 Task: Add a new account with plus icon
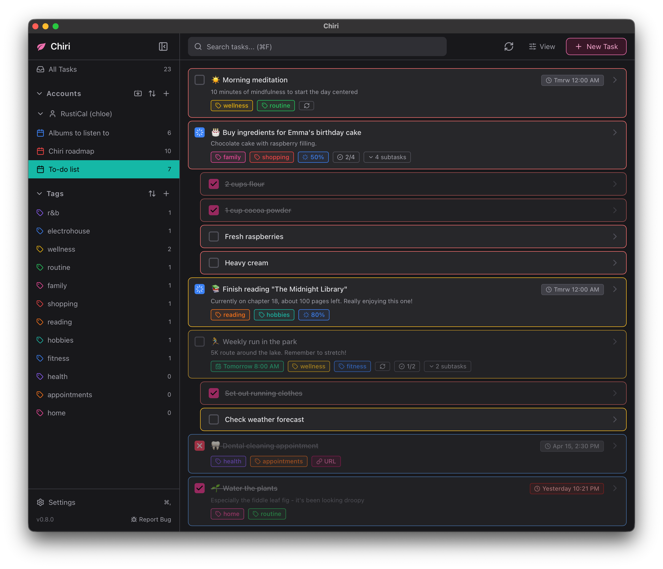tap(166, 93)
